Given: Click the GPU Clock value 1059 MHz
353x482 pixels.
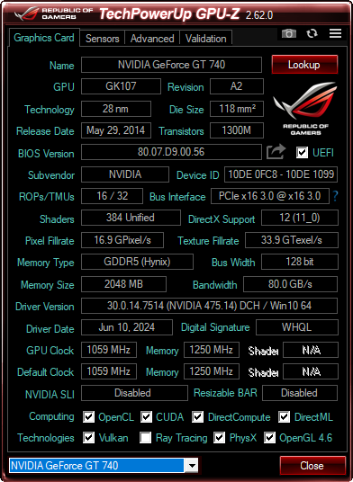Looking at the screenshot, I should (x=109, y=350).
